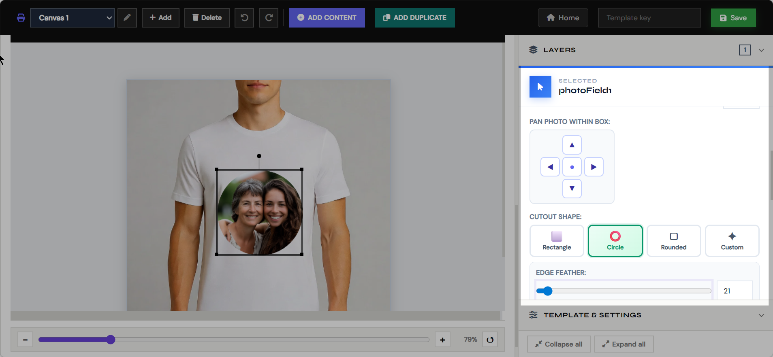
Task: Click the green Save button
Action: (733, 18)
